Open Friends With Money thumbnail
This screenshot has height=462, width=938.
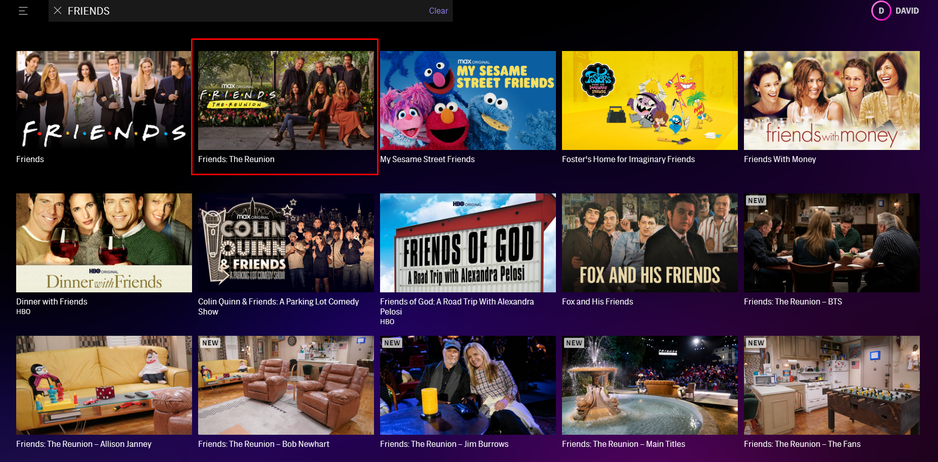tap(832, 100)
